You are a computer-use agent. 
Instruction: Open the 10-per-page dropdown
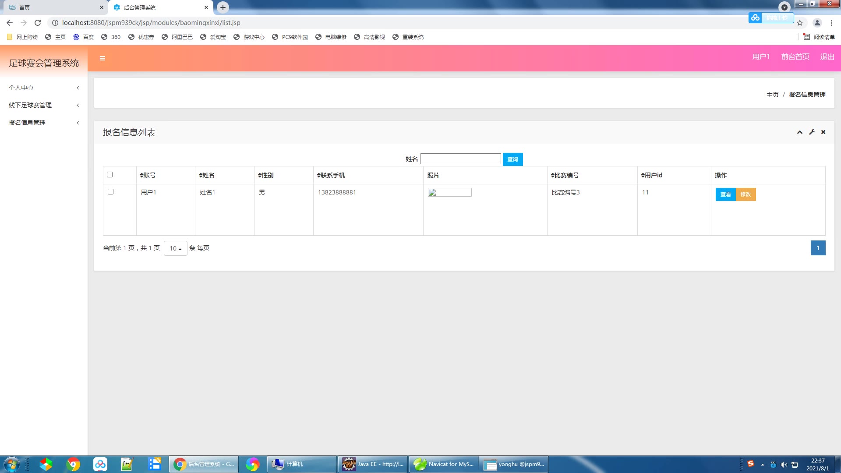click(x=175, y=248)
